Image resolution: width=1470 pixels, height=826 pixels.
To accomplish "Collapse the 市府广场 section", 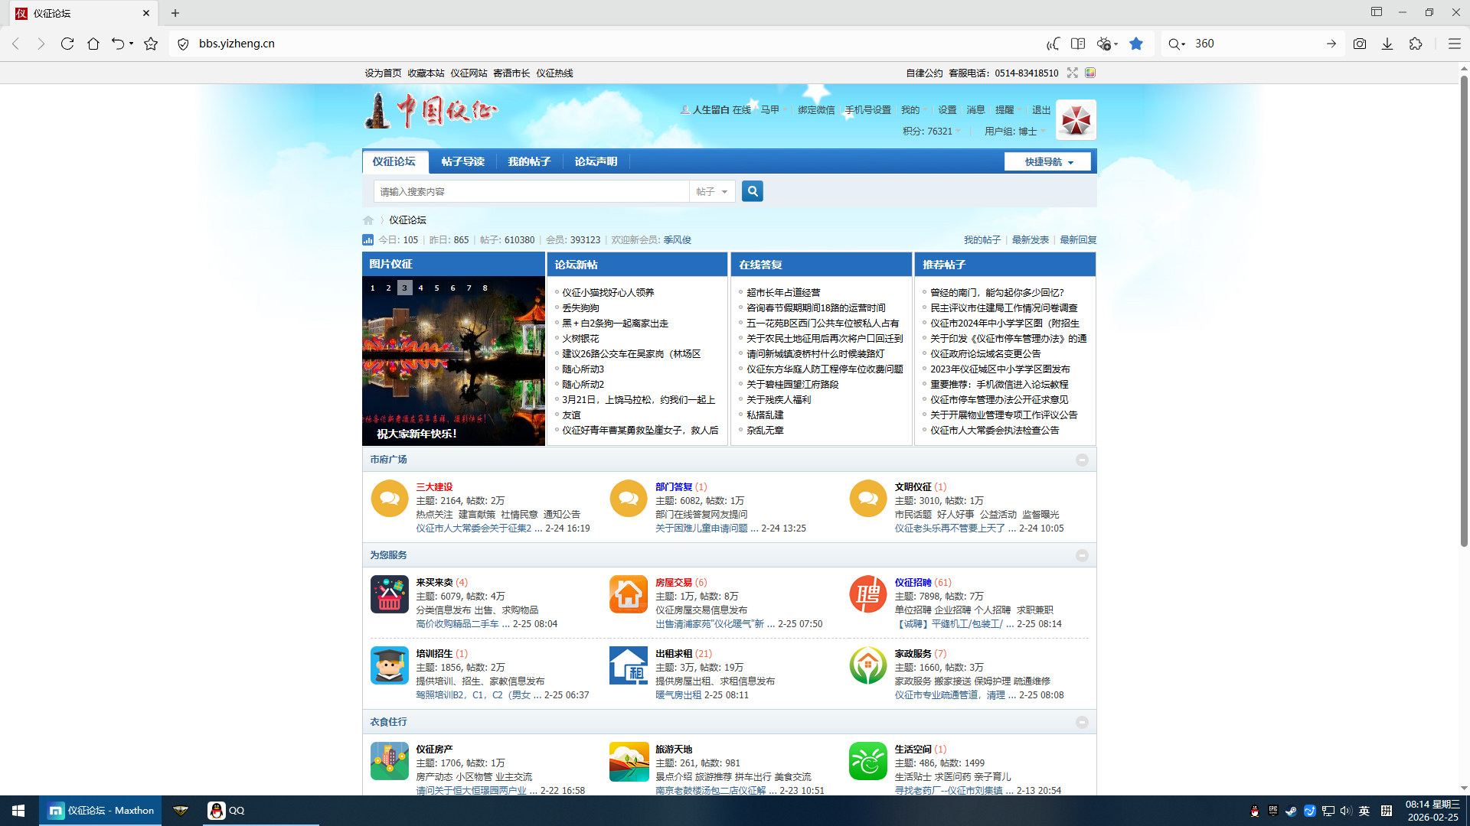I will (x=1082, y=460).
